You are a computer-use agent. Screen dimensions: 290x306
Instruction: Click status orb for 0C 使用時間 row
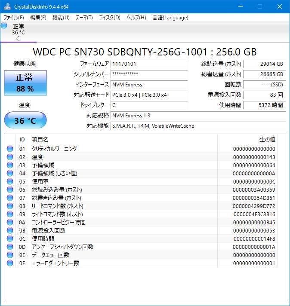(x=10, y=239)
